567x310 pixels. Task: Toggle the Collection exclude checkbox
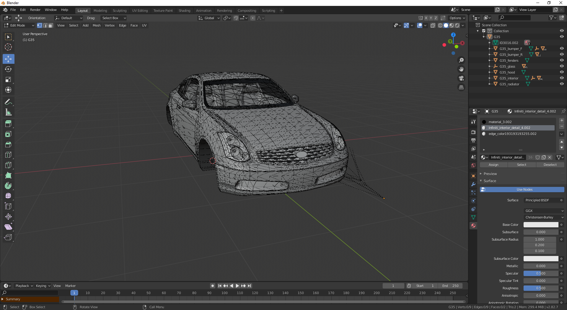pos(484,31)
